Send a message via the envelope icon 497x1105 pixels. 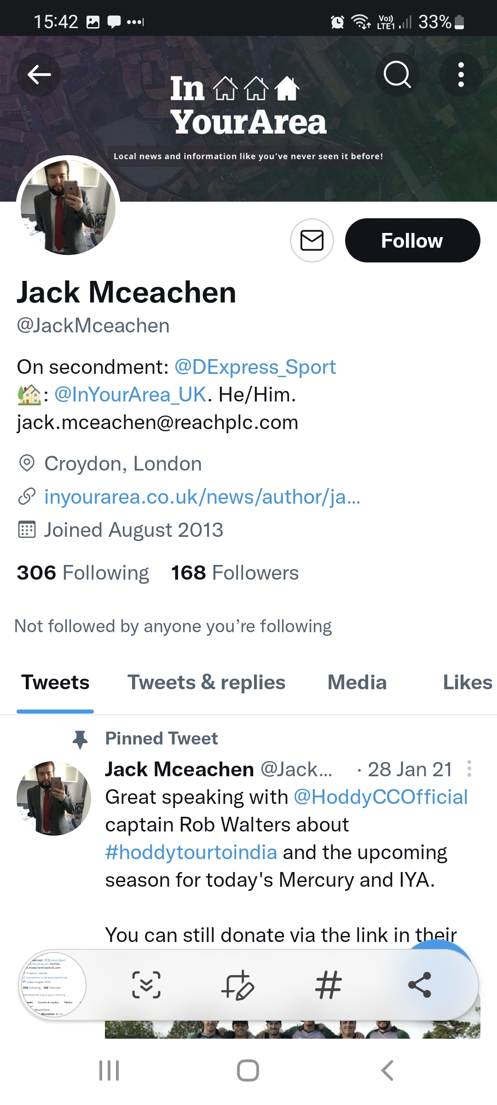click(312, 240)
